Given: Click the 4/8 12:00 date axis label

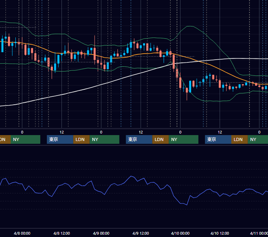Looking at the screenshot, I should click(x=61, y=233).
